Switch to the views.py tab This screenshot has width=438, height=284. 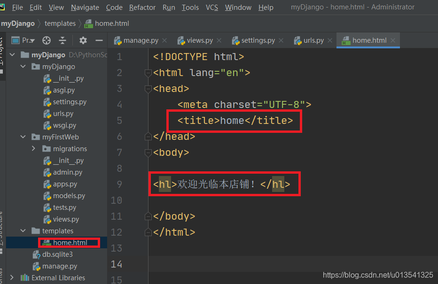(x=195, y=40)
